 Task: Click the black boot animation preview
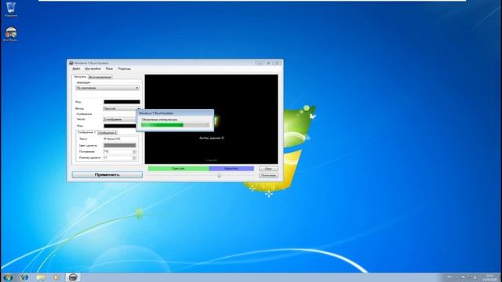211,119
